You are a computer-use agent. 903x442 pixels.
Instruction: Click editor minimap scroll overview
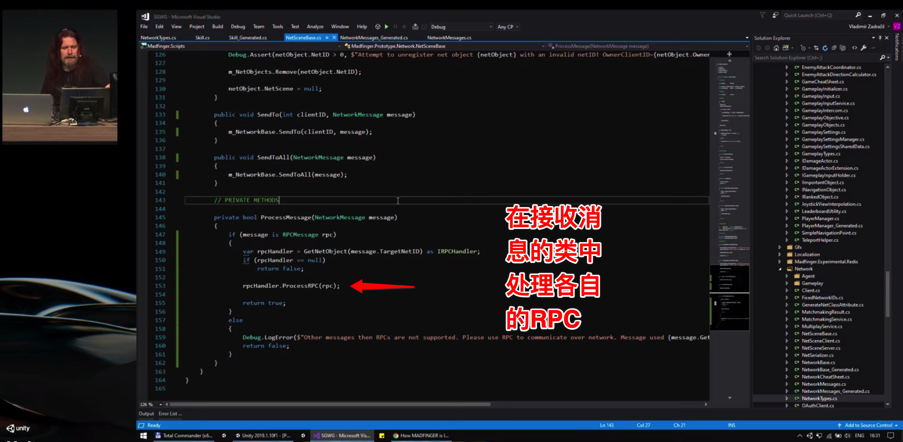[730, 228]
